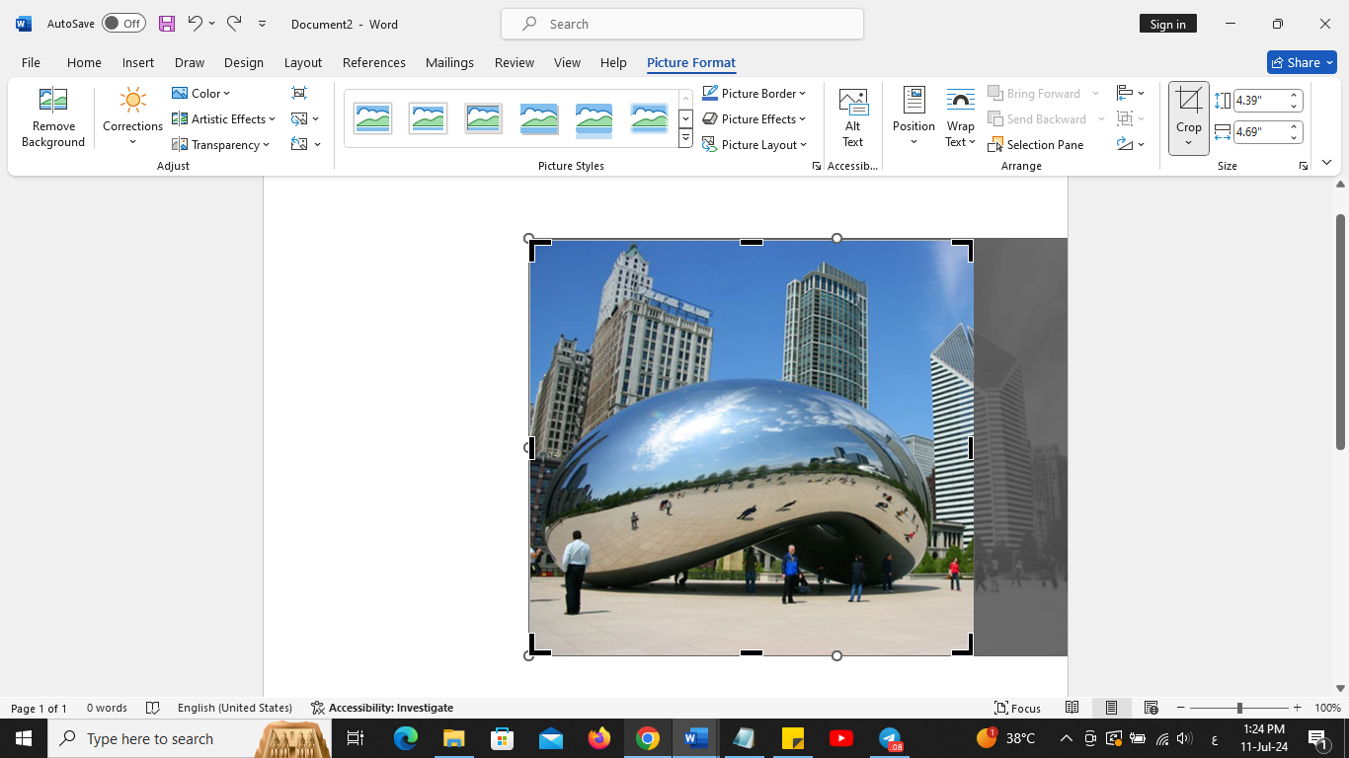Toggle Focus mode in status bar
1349x758 pixels.
1018,708
